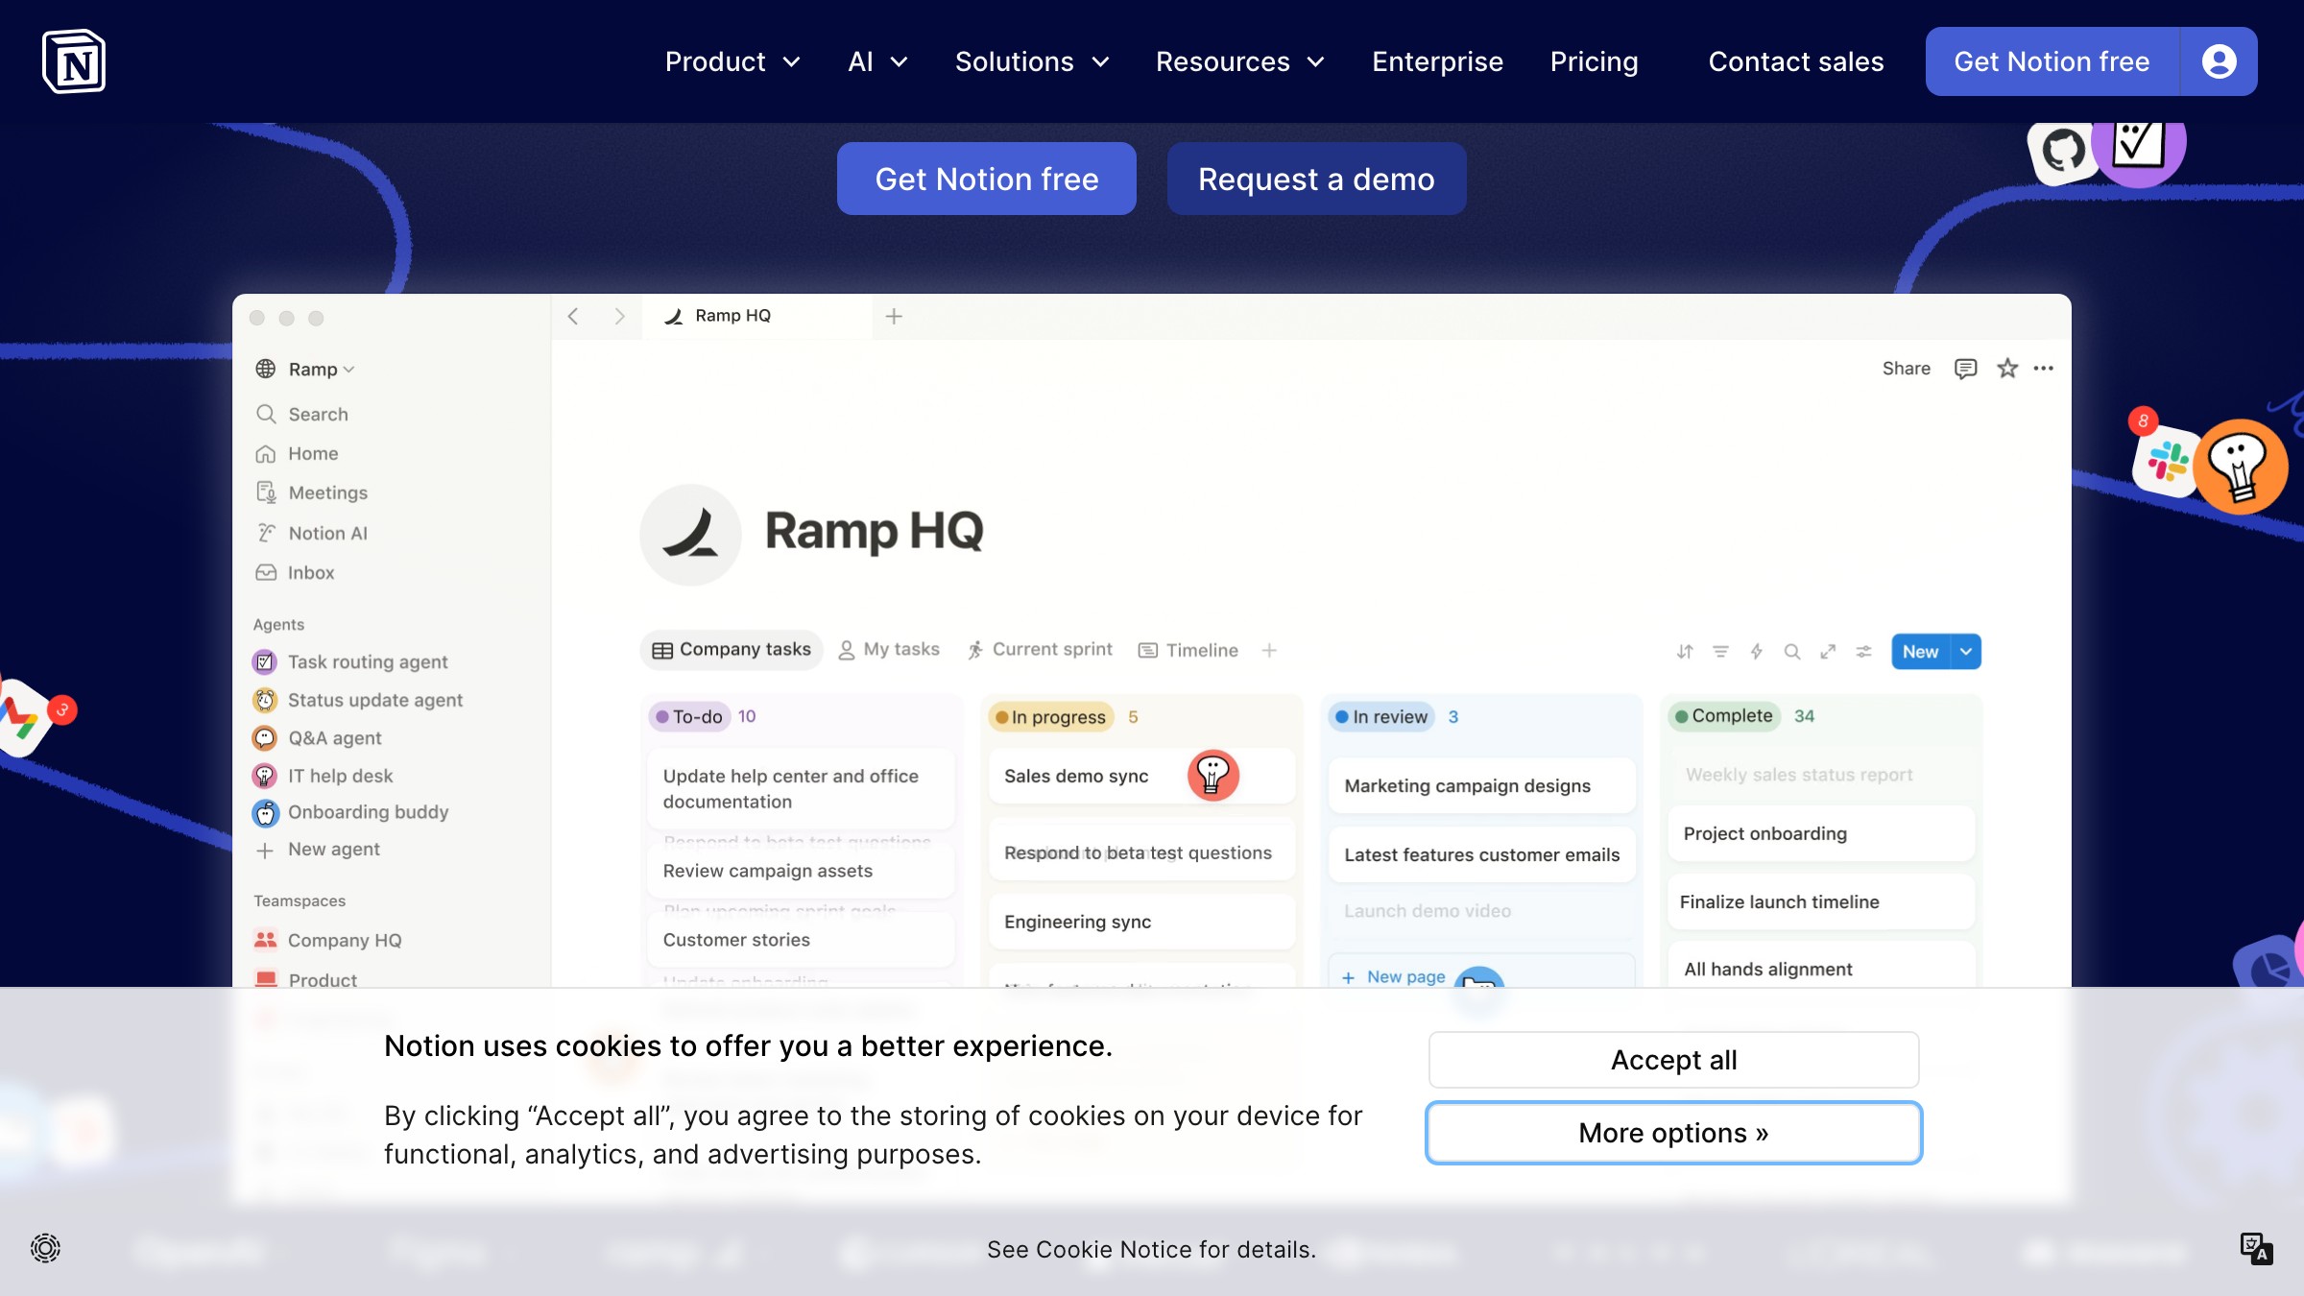Open the user account profile icon
Viewport: 2304px width, 1296px height.
(x=2219, y=61)
